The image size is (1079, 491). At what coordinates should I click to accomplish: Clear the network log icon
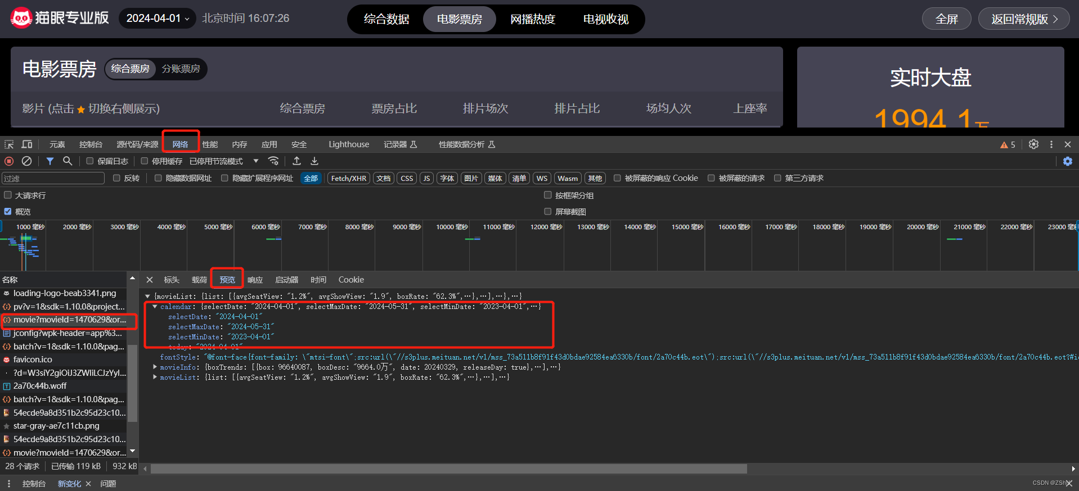pyautogui.click(x=26, y=161)
